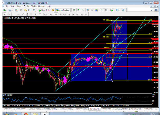Select the Text Label tool

(40, 14)
